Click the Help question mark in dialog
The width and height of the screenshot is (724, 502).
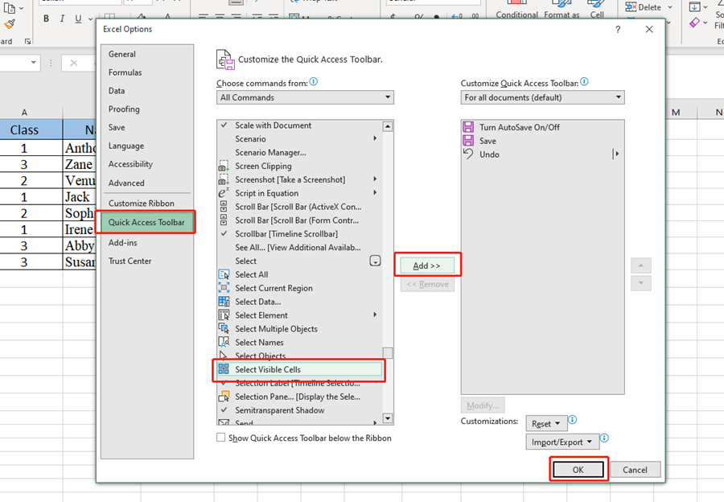[618, 30]
